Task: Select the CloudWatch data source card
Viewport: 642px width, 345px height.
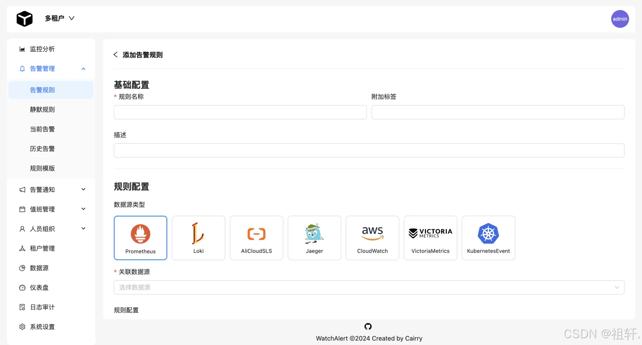Action: coord(372,238)
